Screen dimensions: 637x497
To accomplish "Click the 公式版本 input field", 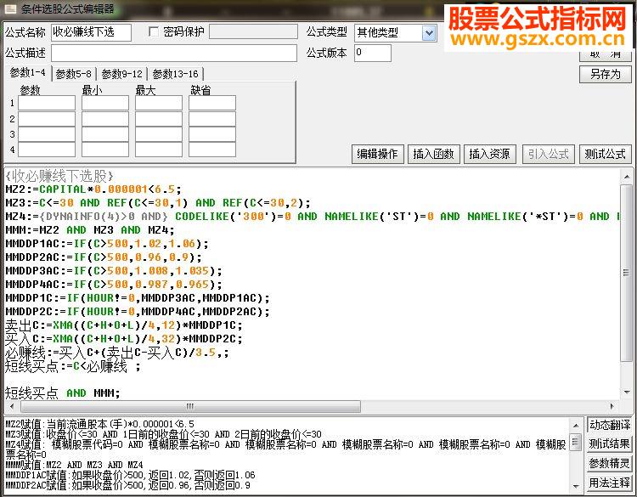I will pyautogui.click(x=373, y=53).
